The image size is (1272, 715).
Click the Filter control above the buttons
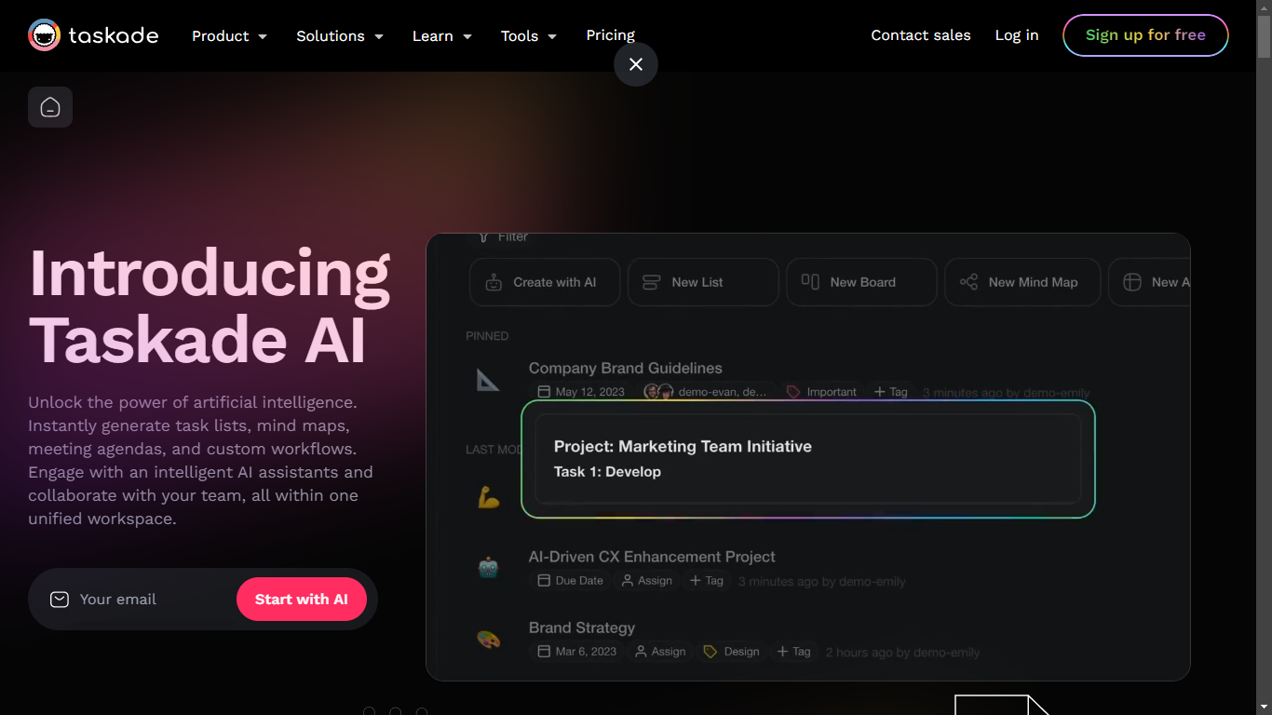[x=503, y=237]
